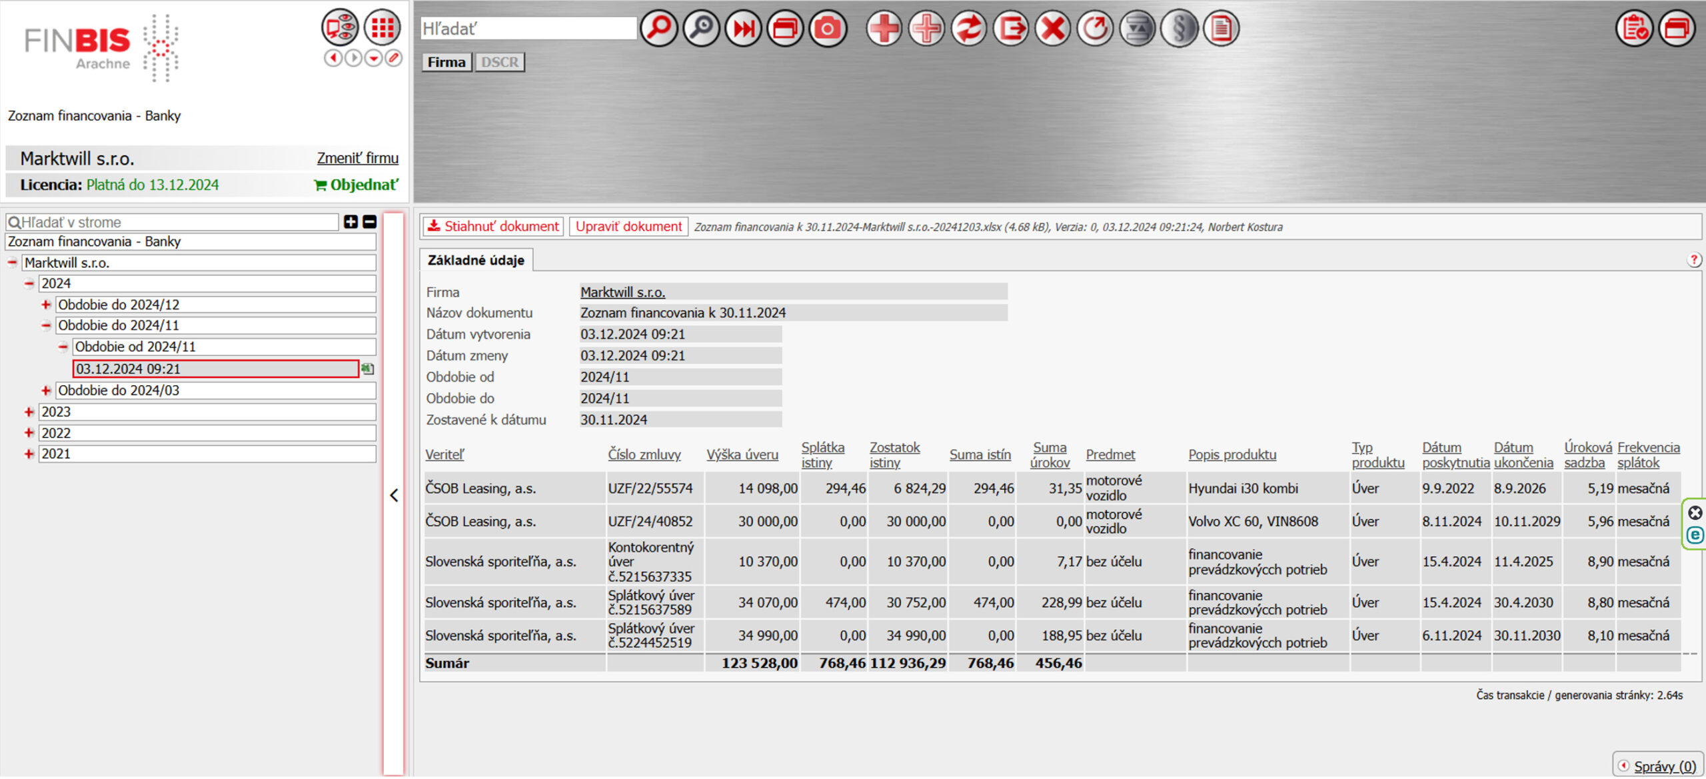This screenshot has height=779, width=1706.
Task: Expand the 2023 tree node
Action: (x=29, y=412)
